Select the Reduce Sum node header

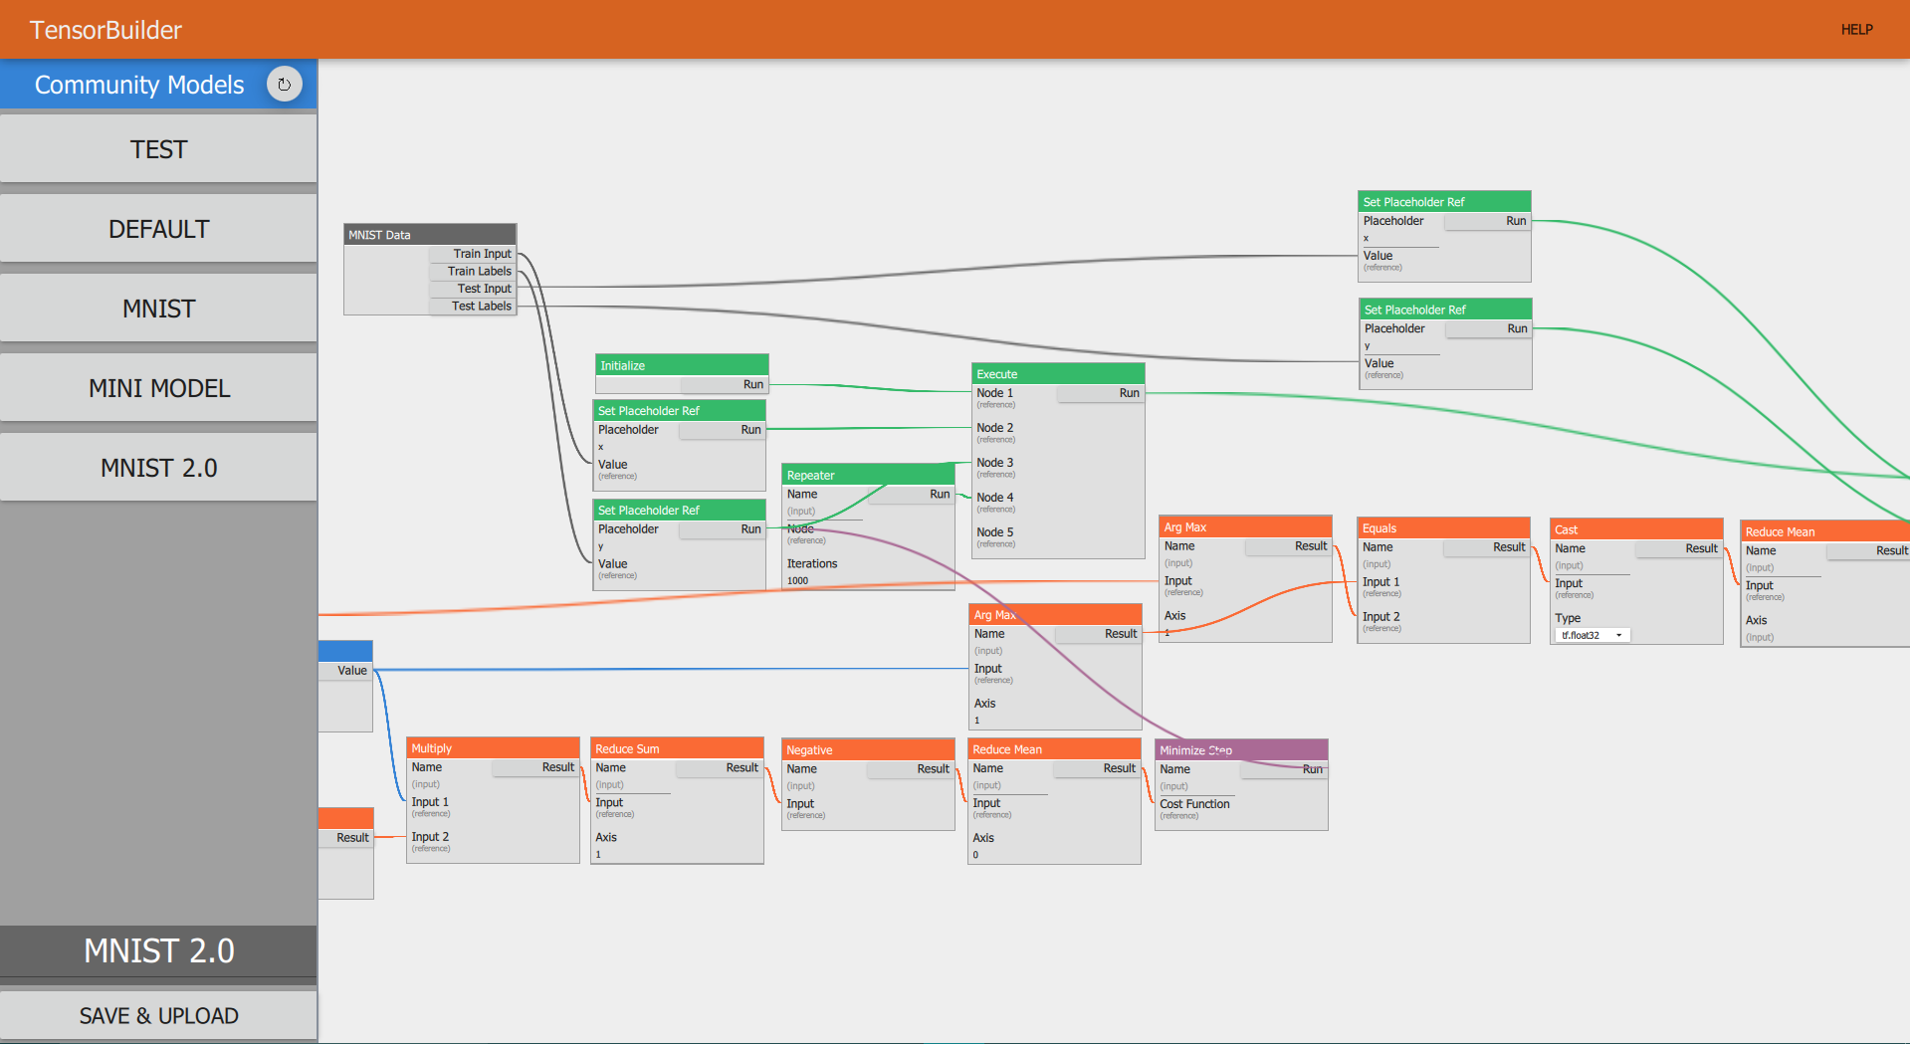[x=677, y=748]
